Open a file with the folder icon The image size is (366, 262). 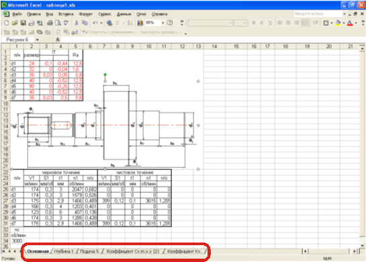coord(15,23)
